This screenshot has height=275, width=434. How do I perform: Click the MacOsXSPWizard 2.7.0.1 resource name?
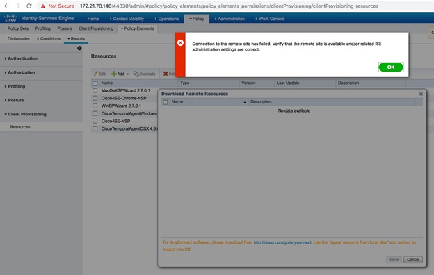pyautogui.click(x=125, y=90)
